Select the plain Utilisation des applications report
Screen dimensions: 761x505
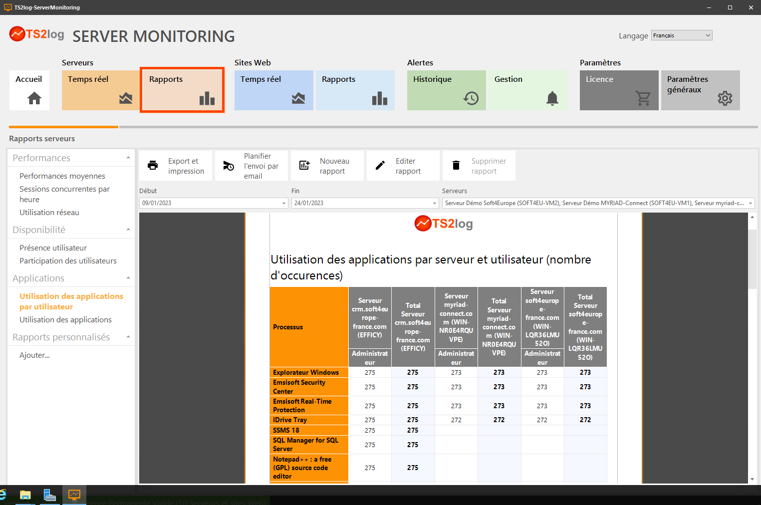[65, 320]
